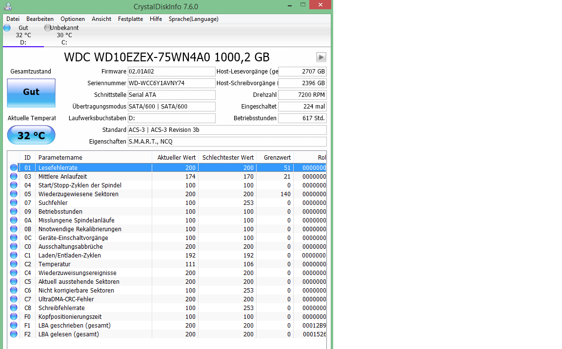This screenshot has width=562, height=349.
Task: Select the D: drive tab with Gut status
Action: pyautogui.click(x=23, y=35)
